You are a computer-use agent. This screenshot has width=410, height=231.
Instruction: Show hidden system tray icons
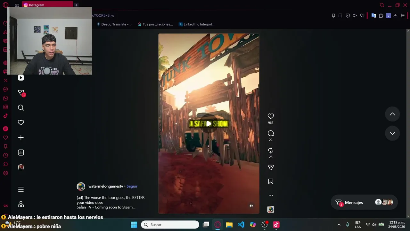point(339,225)
